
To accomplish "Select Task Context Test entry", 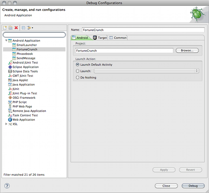I will point(25,115).
